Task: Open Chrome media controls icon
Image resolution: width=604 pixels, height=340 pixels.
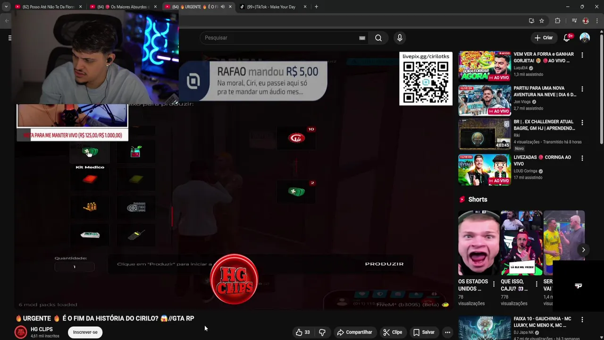Action: pos(574,21)
